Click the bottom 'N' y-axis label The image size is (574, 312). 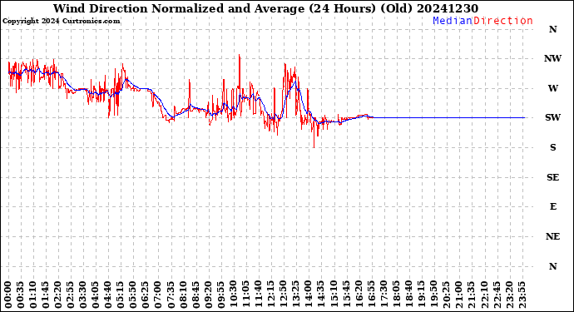552,266
